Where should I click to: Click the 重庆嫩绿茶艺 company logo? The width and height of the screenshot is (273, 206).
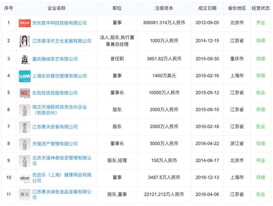coord(25,59)
